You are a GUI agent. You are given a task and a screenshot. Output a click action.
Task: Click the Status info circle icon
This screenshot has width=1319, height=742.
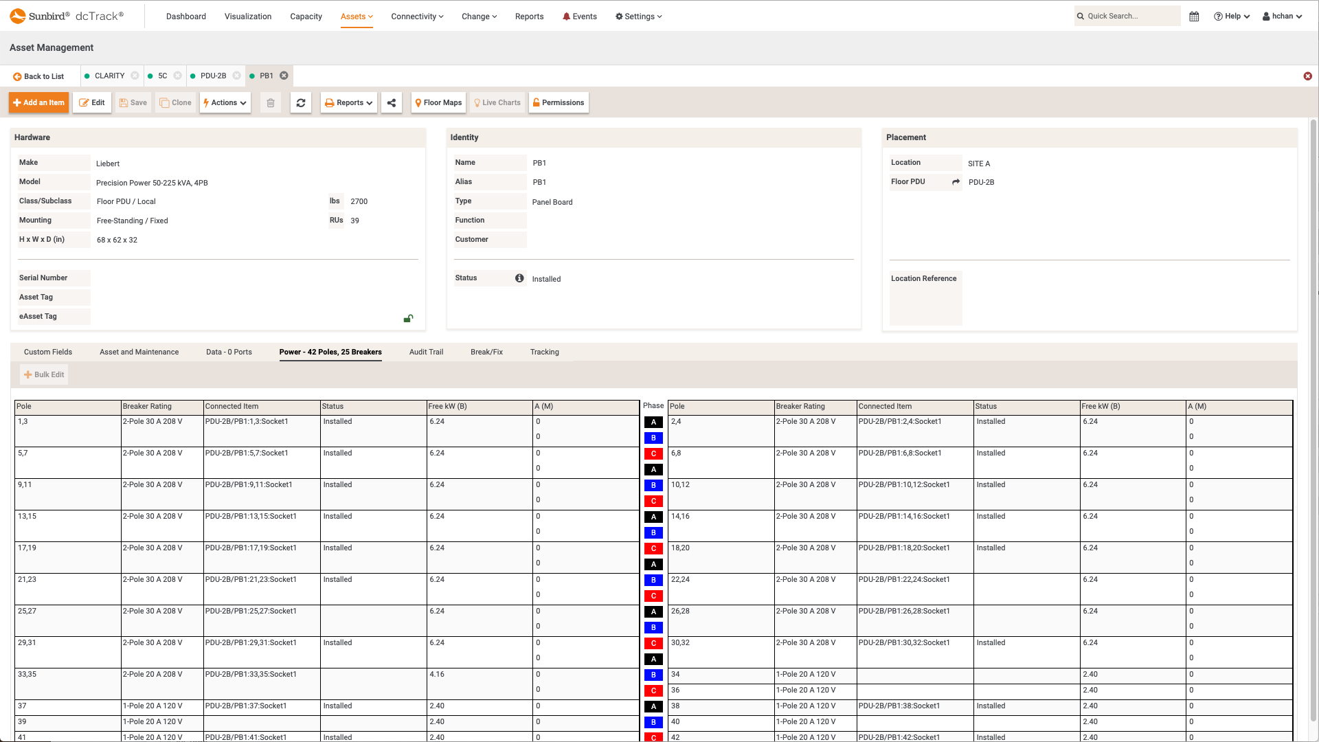[519, 278]
